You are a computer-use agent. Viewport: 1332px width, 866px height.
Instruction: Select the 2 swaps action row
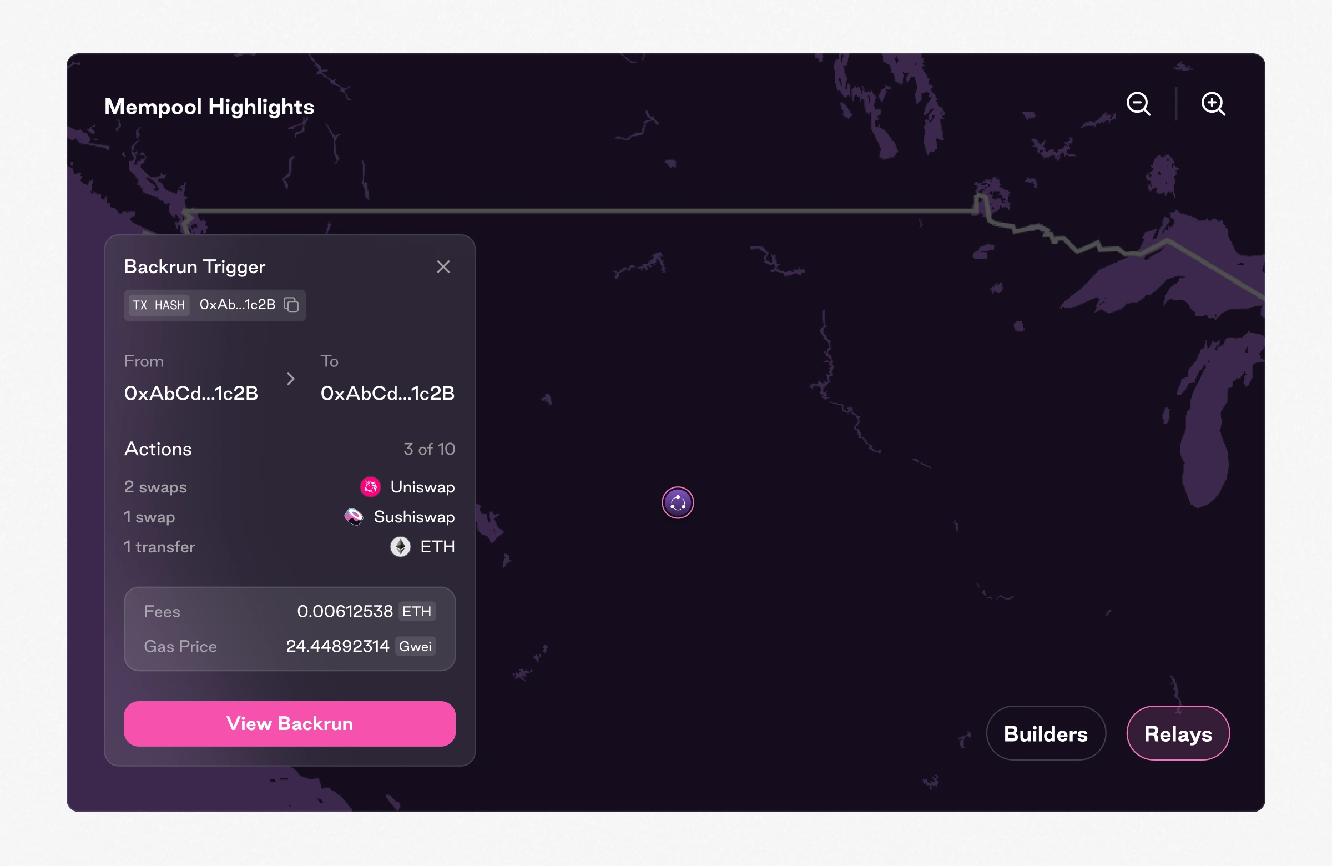pos(155,487)
